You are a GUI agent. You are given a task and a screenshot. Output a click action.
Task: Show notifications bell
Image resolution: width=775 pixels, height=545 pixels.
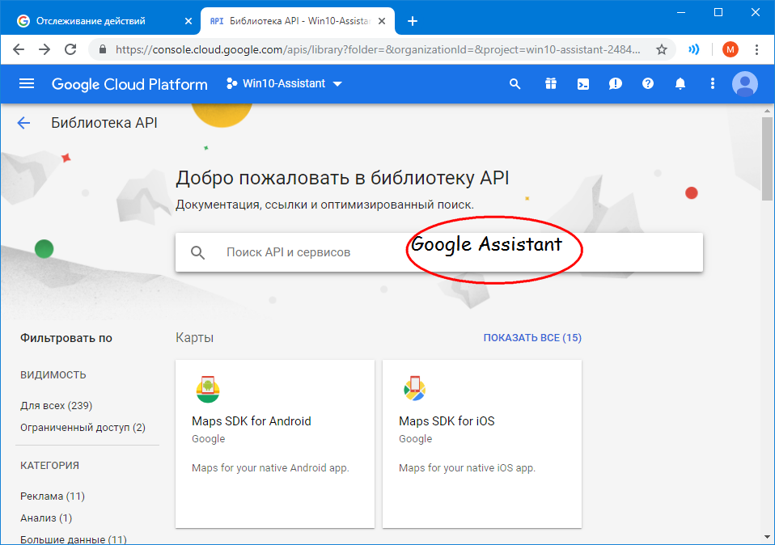680,84
